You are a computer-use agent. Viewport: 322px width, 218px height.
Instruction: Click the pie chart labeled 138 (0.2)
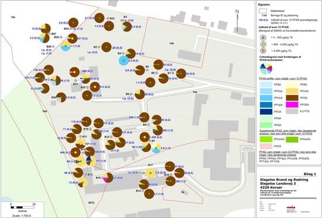pyautogui.click(x=49, y=70)
